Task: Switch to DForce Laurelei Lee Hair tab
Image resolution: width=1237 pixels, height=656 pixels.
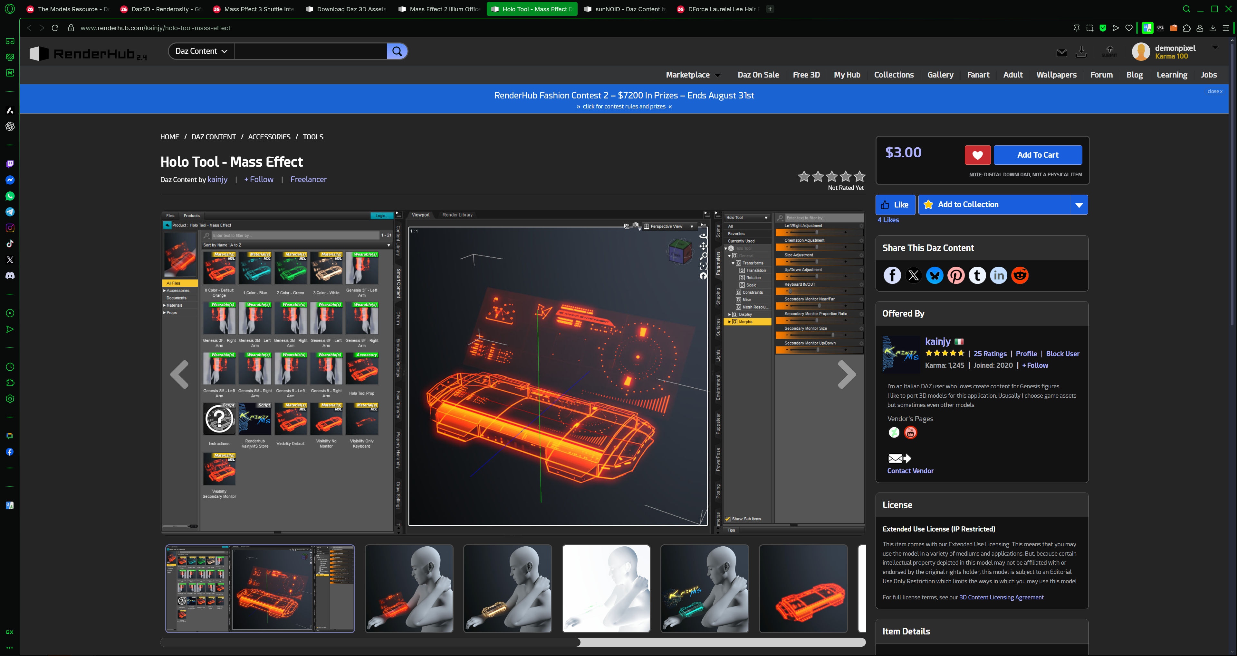Action: click(x=717, y=9)
